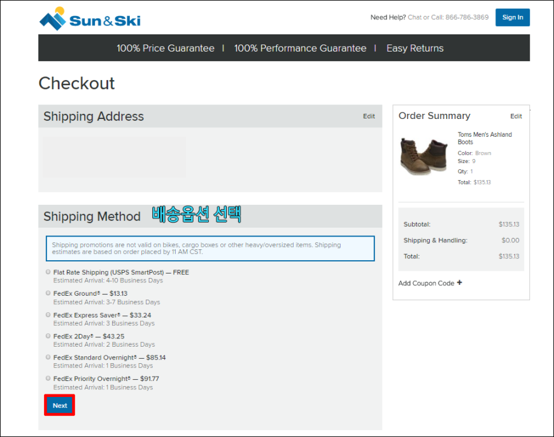554x437 pixels.
Task: Choose FedEx Ground shipping option
Action: point(48,293)
